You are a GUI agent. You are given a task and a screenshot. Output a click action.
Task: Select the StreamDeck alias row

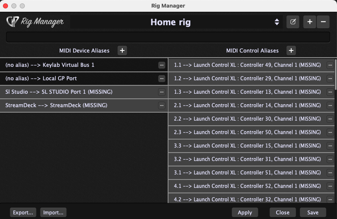(84, 106)
